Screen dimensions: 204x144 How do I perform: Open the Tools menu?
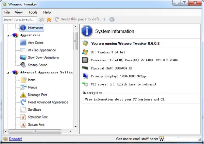tap(33, 12)
